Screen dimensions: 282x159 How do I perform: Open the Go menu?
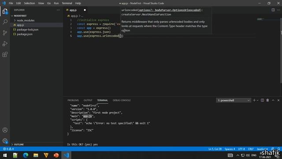[49, 3]
